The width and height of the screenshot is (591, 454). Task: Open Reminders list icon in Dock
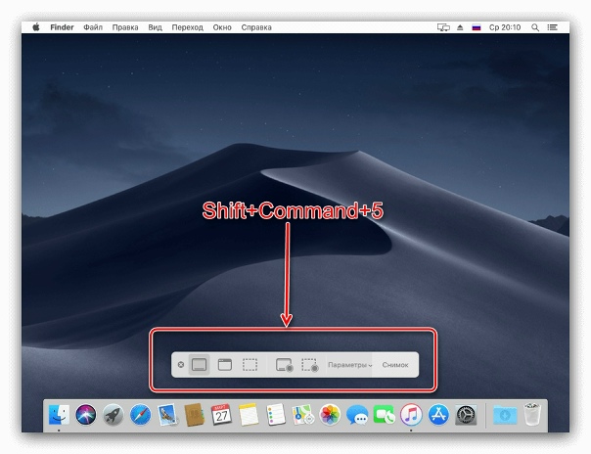coord(276,415)
